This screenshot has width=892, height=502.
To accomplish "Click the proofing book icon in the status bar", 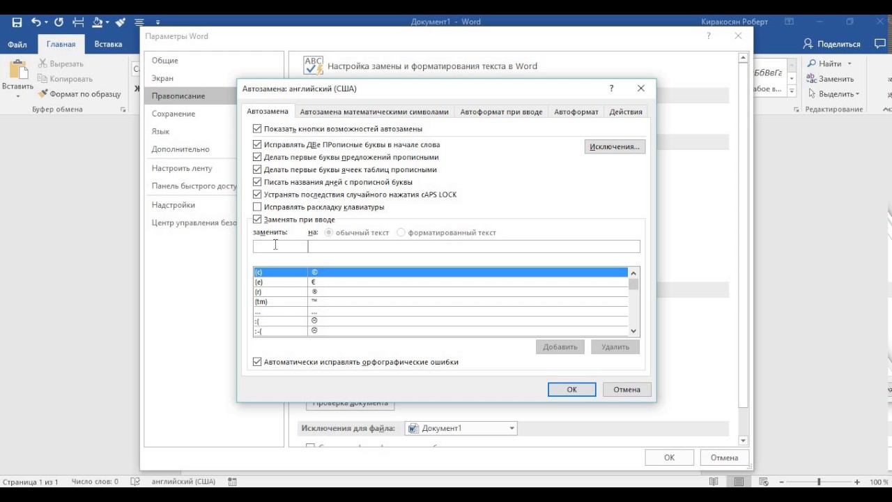I will pyautogui.click(x=135, y=482).
